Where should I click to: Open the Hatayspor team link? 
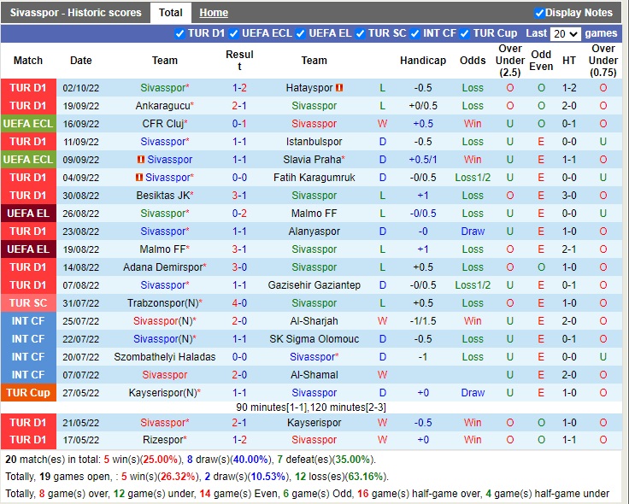(x=311, y=88)
